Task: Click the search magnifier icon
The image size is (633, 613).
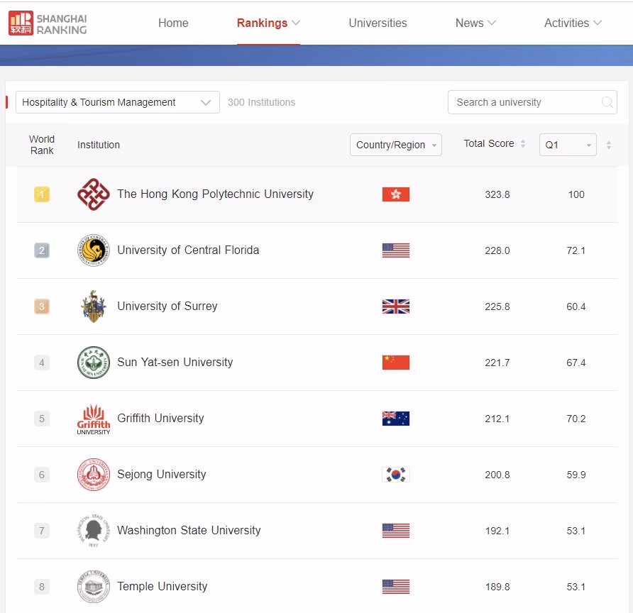Action: tap(608, 102)
